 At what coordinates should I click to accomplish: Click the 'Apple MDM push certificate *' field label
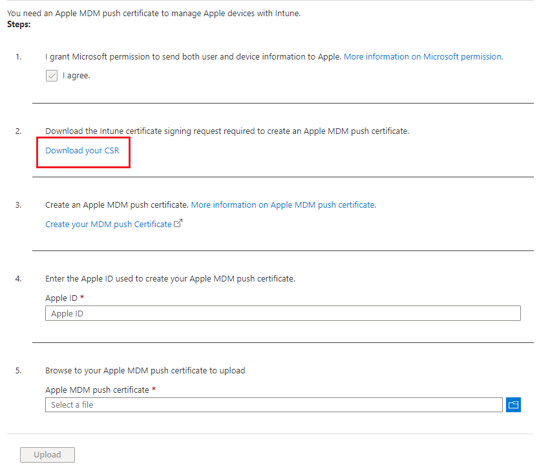101,390
